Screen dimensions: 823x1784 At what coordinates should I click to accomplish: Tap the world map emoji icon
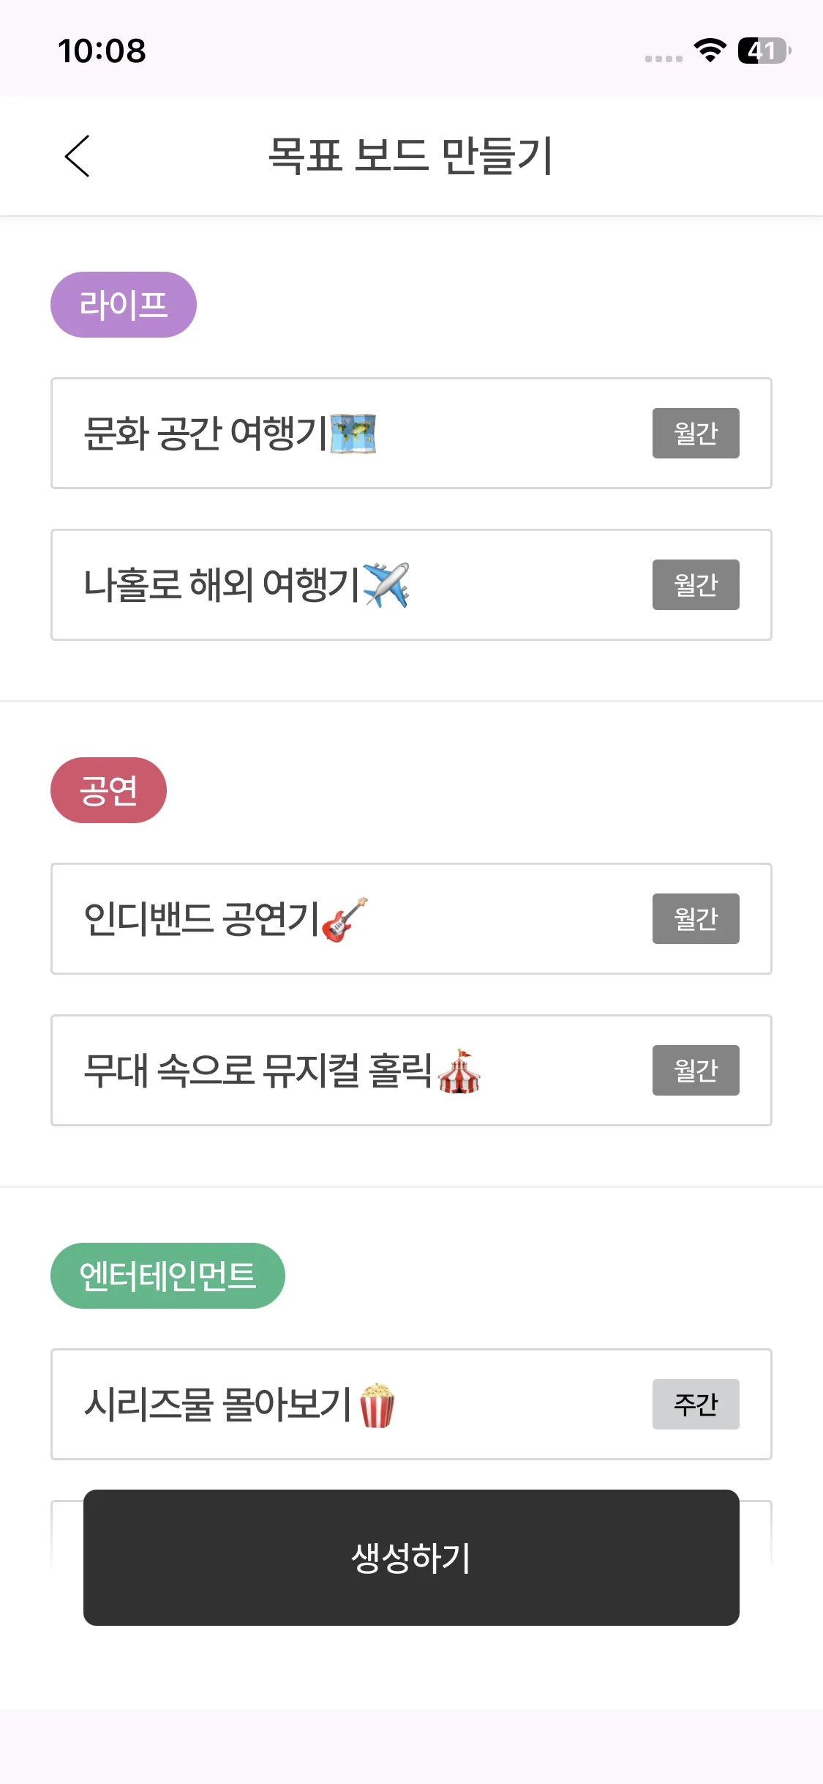[x=353, y=434]
